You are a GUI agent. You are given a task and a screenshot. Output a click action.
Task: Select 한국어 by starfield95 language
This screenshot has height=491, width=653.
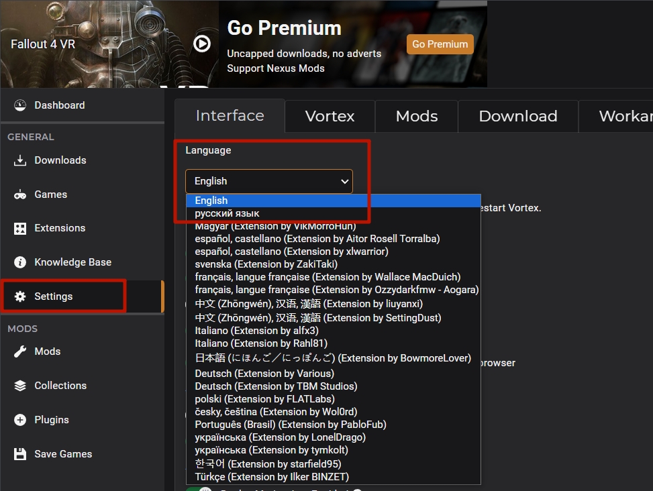(x=333, y=463)
